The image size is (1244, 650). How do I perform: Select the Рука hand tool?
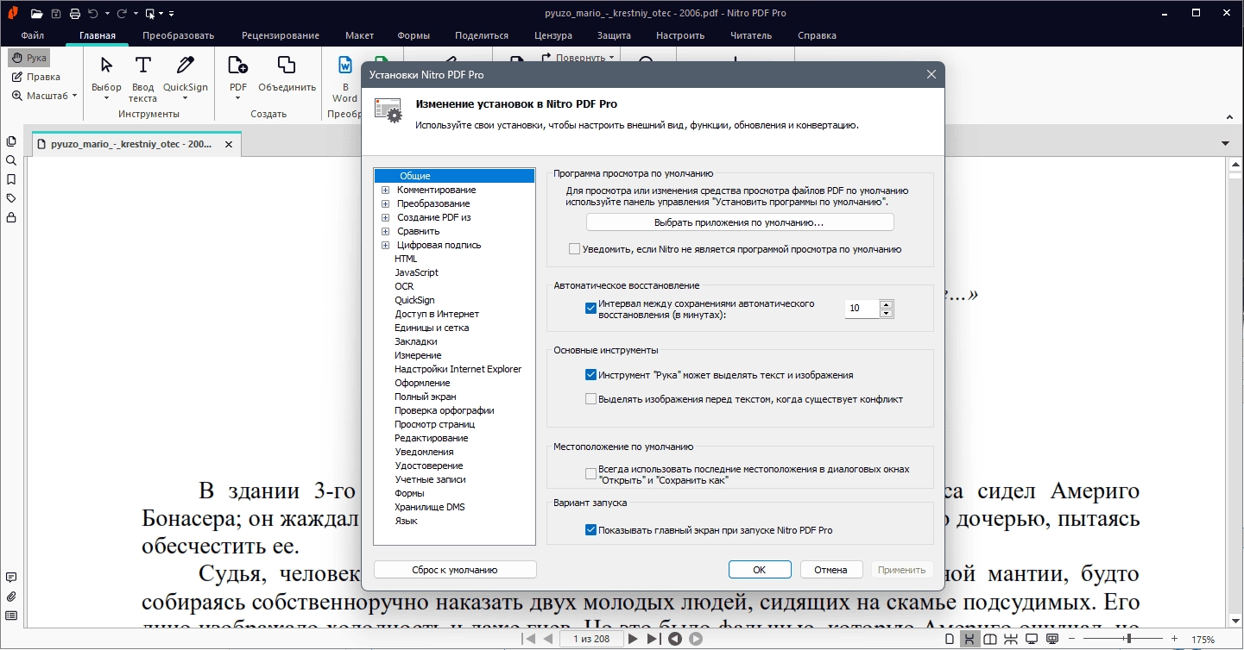(x=29, y=58)
